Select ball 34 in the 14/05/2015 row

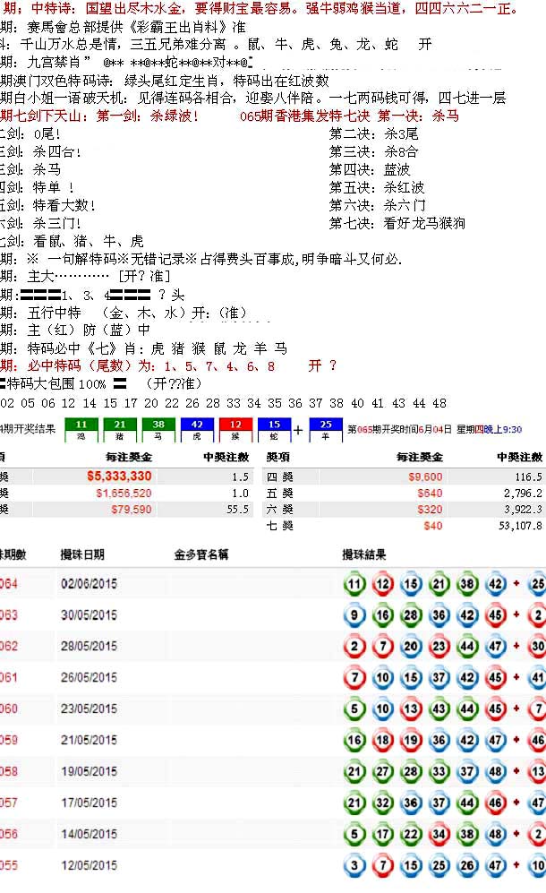click(x=439, y=835)
